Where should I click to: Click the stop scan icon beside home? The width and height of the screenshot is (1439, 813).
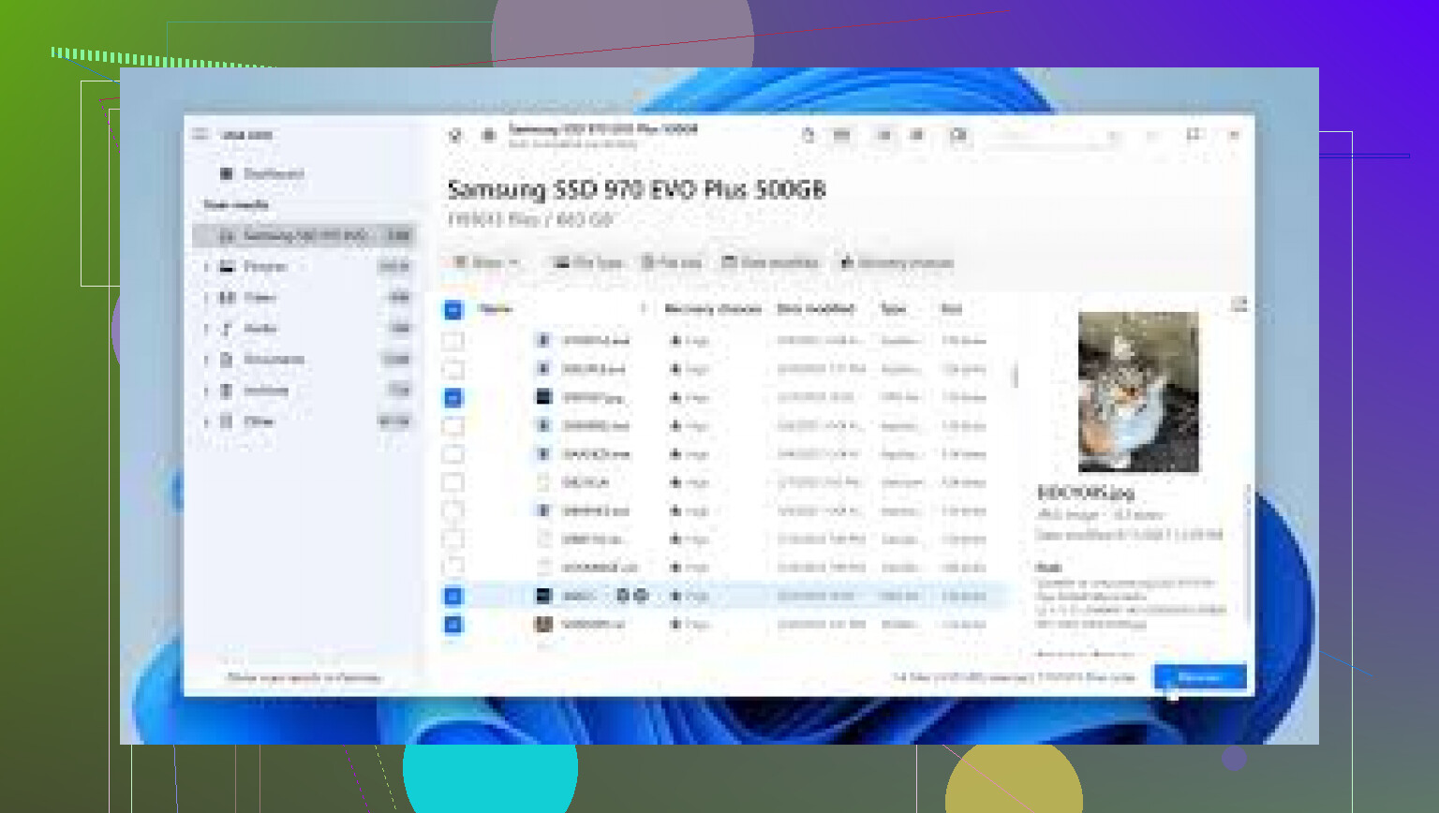coord(488,136)
